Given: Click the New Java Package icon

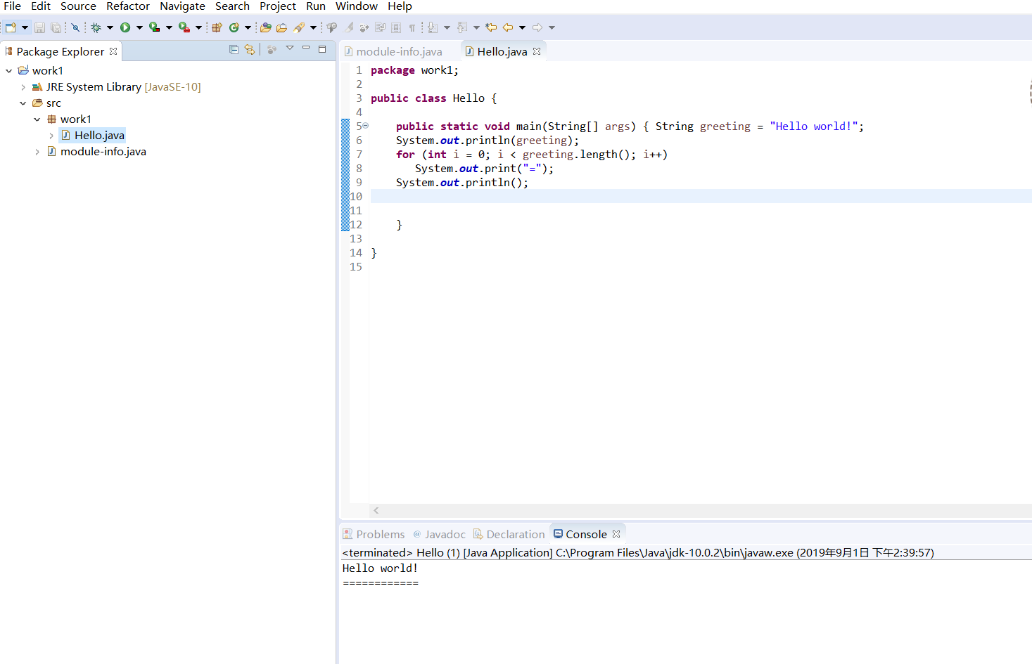Looking at the screenshot, I should coord(217,27).
